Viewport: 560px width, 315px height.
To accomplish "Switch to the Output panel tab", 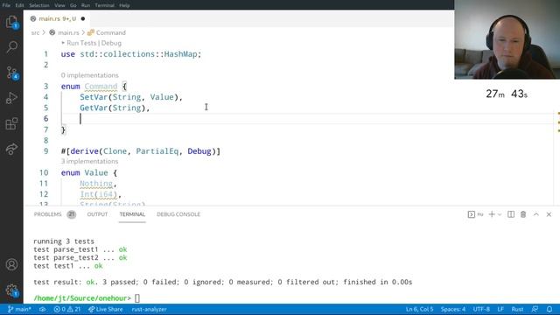I will tap(97, 214).
